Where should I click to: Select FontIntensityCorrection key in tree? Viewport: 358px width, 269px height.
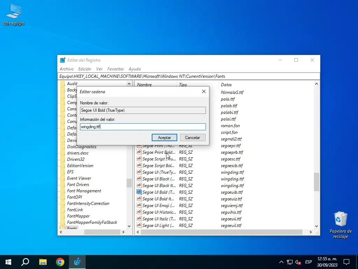pos(88,204)
